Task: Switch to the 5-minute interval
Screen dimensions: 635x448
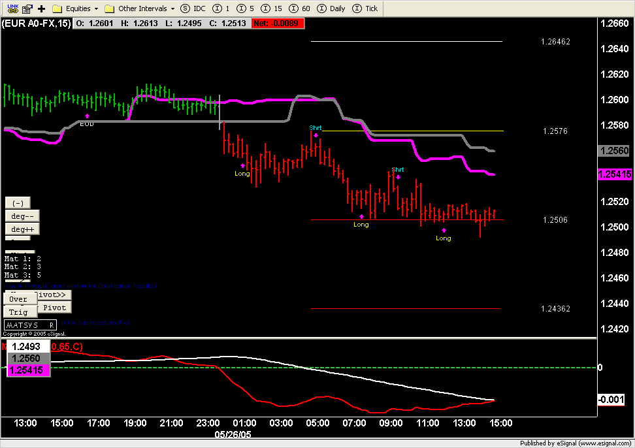Action: [x=246, y=8]
